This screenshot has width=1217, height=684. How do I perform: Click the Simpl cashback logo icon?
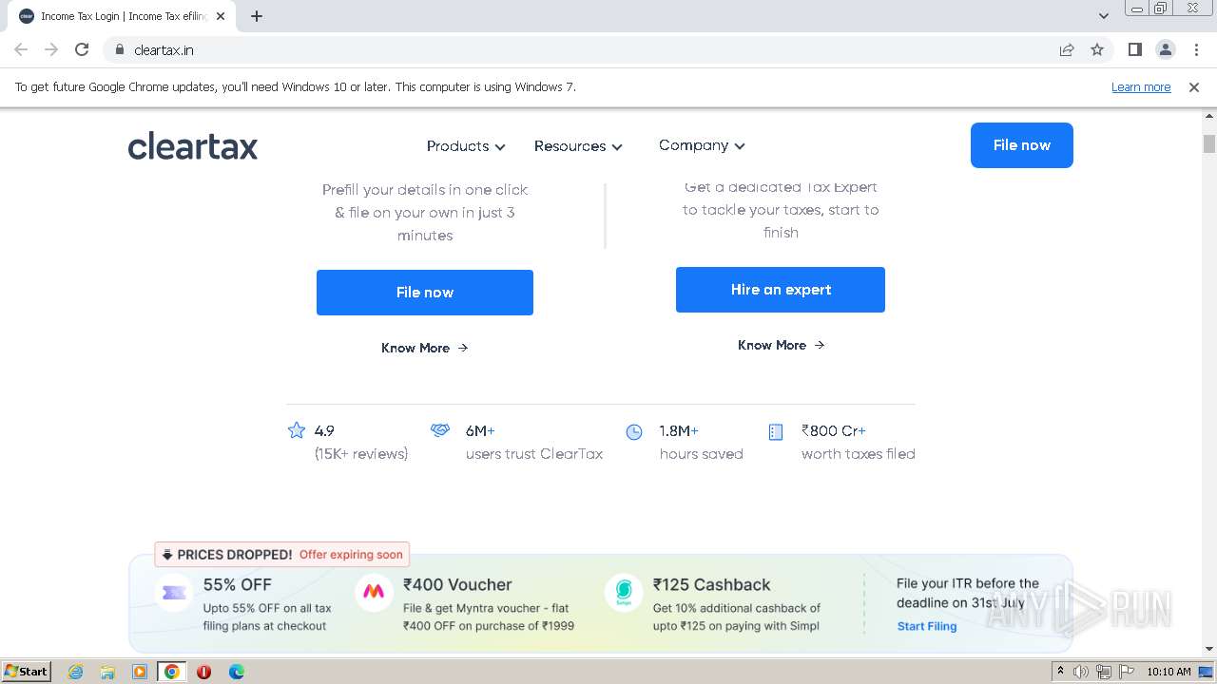[x=624, y=592]
